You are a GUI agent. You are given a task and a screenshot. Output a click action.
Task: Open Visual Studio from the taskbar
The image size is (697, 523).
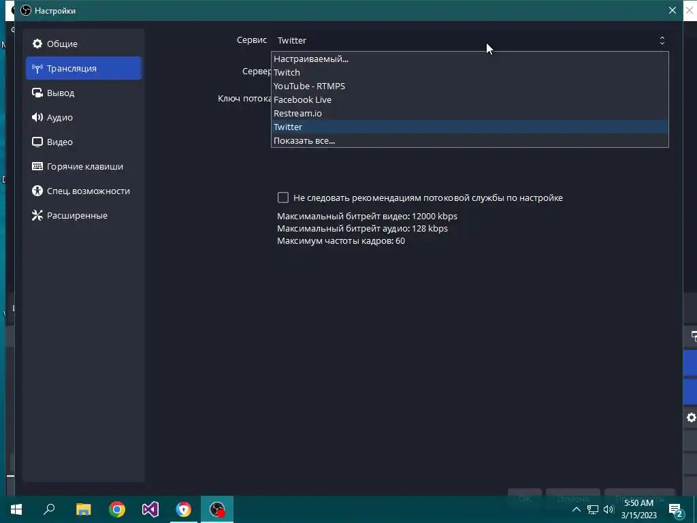[x=150, y=509]
